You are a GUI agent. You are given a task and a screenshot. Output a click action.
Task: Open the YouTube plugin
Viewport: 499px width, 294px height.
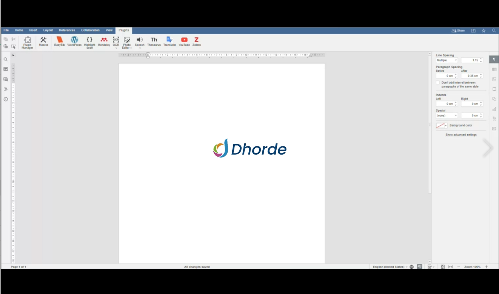tap(184, 41)
